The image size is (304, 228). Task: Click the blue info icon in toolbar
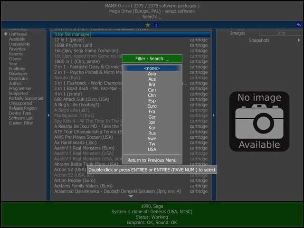[156, 25]
